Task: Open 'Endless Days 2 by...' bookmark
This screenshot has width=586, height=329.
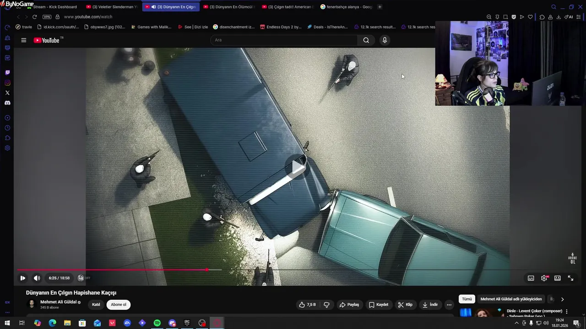Action: (x=281, y=27)
